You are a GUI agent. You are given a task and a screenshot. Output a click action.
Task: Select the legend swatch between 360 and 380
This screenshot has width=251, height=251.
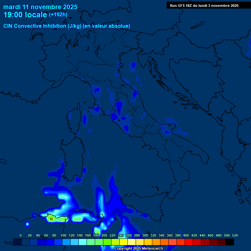(173, 242)
